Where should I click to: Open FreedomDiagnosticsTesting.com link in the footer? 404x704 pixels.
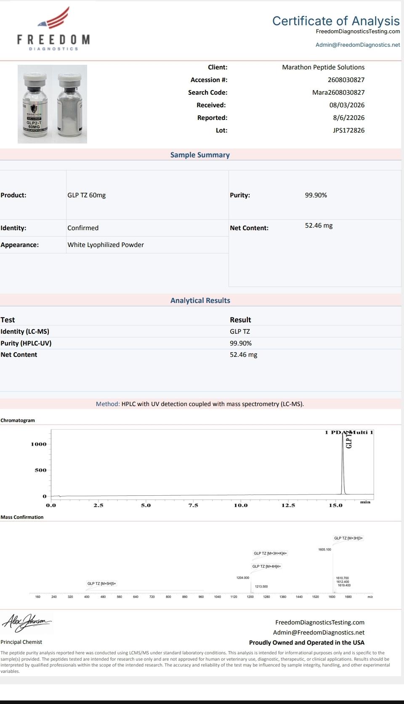(x=320, y=622)
